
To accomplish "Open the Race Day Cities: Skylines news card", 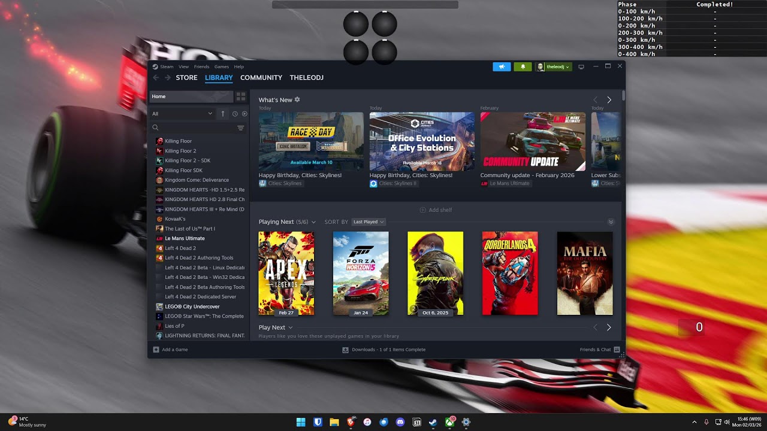I will [311, 141].
